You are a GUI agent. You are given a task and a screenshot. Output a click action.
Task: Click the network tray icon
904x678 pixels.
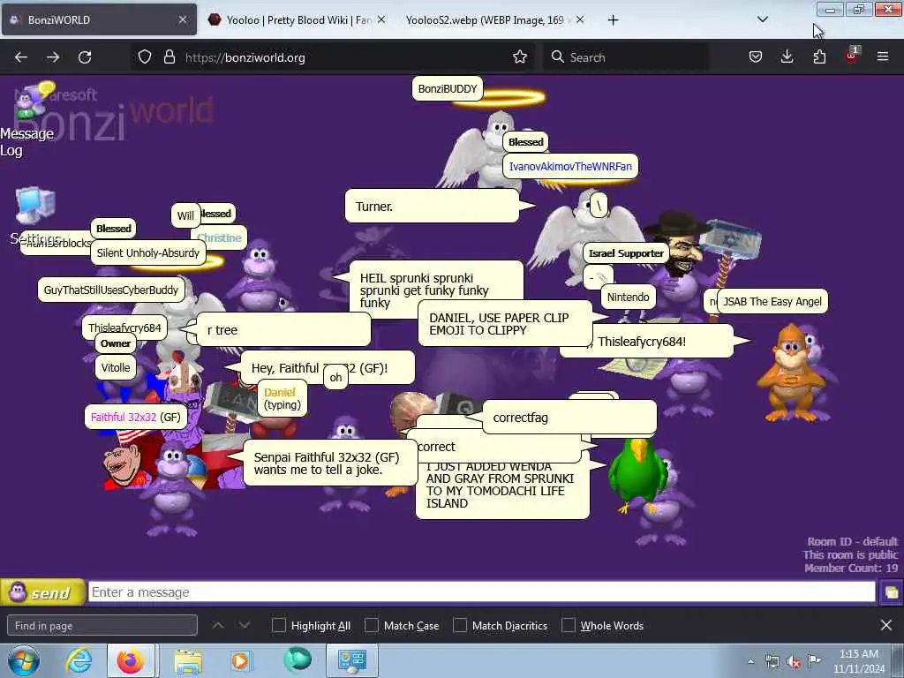[x=772, y=662]
